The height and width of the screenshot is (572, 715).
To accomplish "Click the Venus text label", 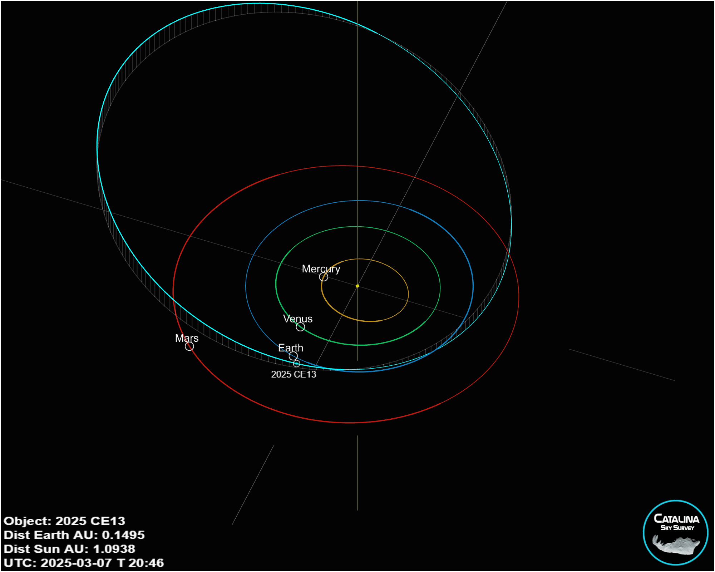I will click(x=298, y=319).
